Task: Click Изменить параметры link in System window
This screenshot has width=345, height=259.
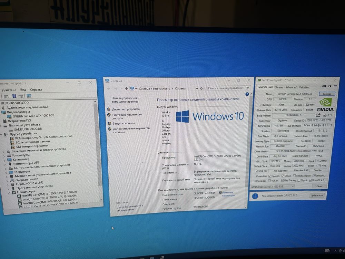Action: [x=228, y=194]
